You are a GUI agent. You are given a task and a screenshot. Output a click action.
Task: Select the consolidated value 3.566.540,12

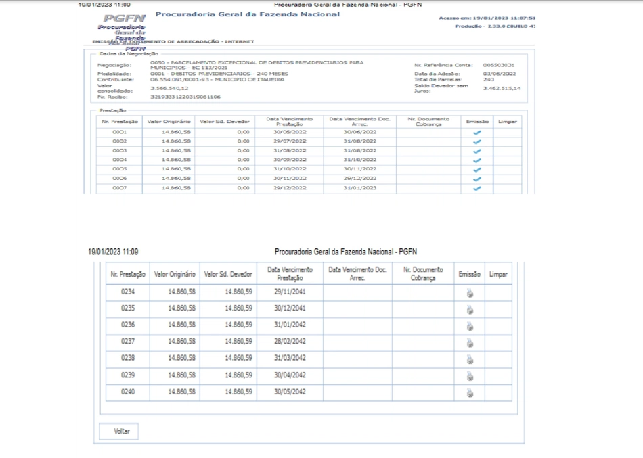pyautogui.click(x=169, y=88)
